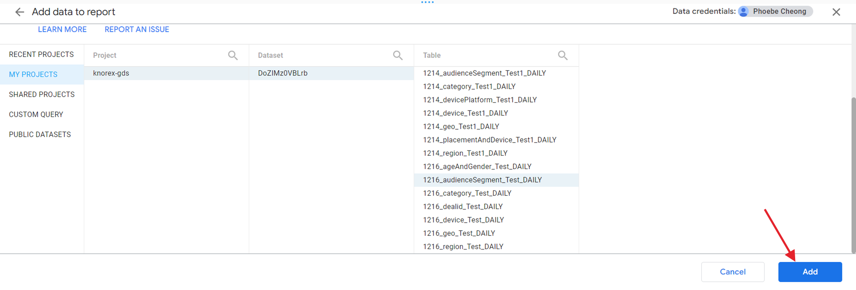Select table 1216_audienceSegment_Test_DAILY
Image resolution: width=856 pixels, height=290 pixels.
(482, 180)
